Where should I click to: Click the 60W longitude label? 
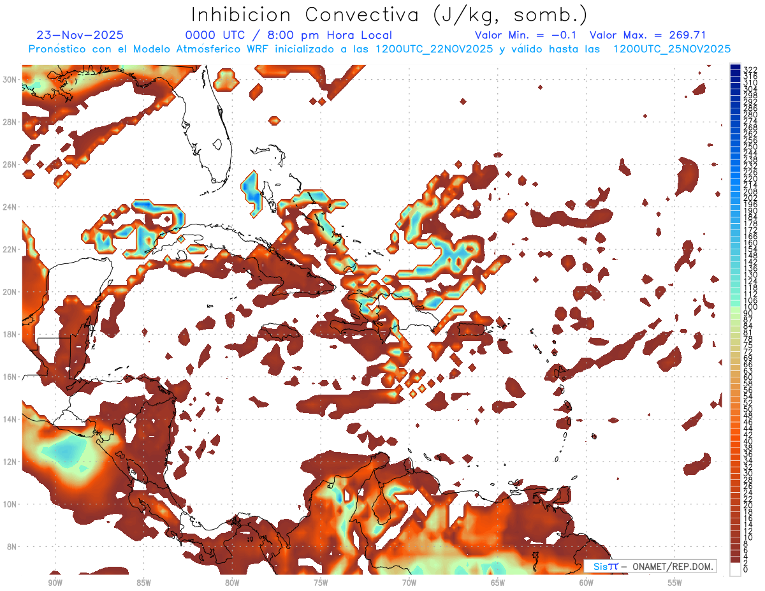(x=586, y=583)
